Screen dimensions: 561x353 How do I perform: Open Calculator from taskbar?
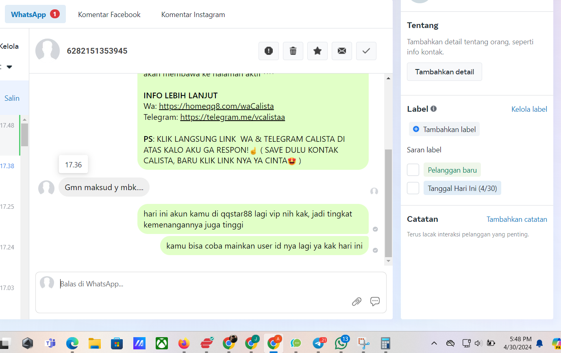385,344
